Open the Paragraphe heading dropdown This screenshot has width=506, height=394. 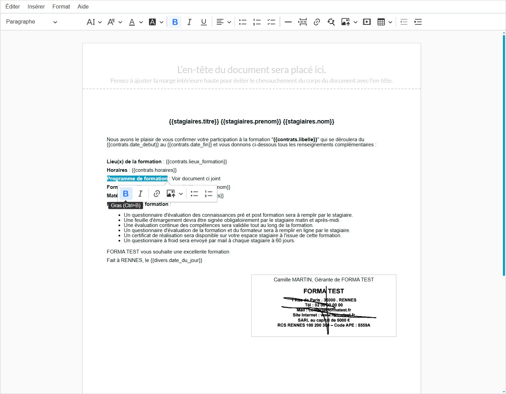coord(31,22)
